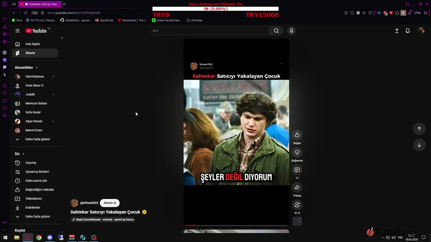Open Enes Batur S channel

click(35, 85)
